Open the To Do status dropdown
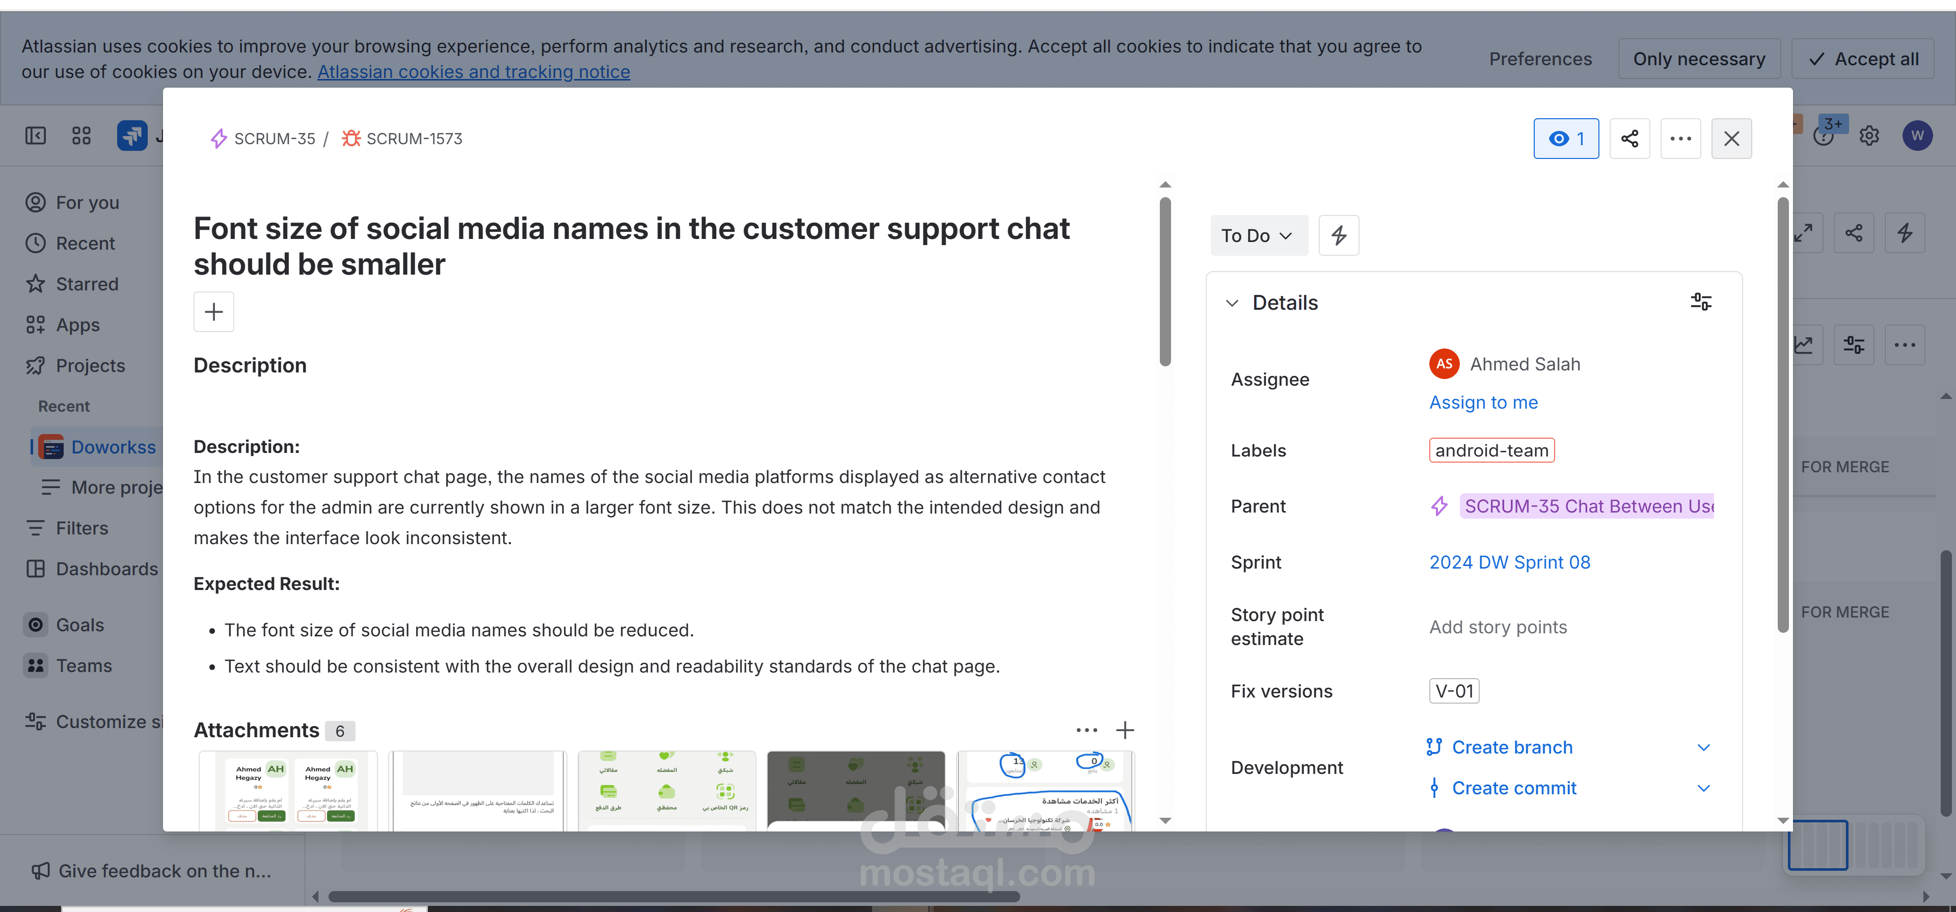The height and width of the screenshot is (912, 1956). 1258,235
